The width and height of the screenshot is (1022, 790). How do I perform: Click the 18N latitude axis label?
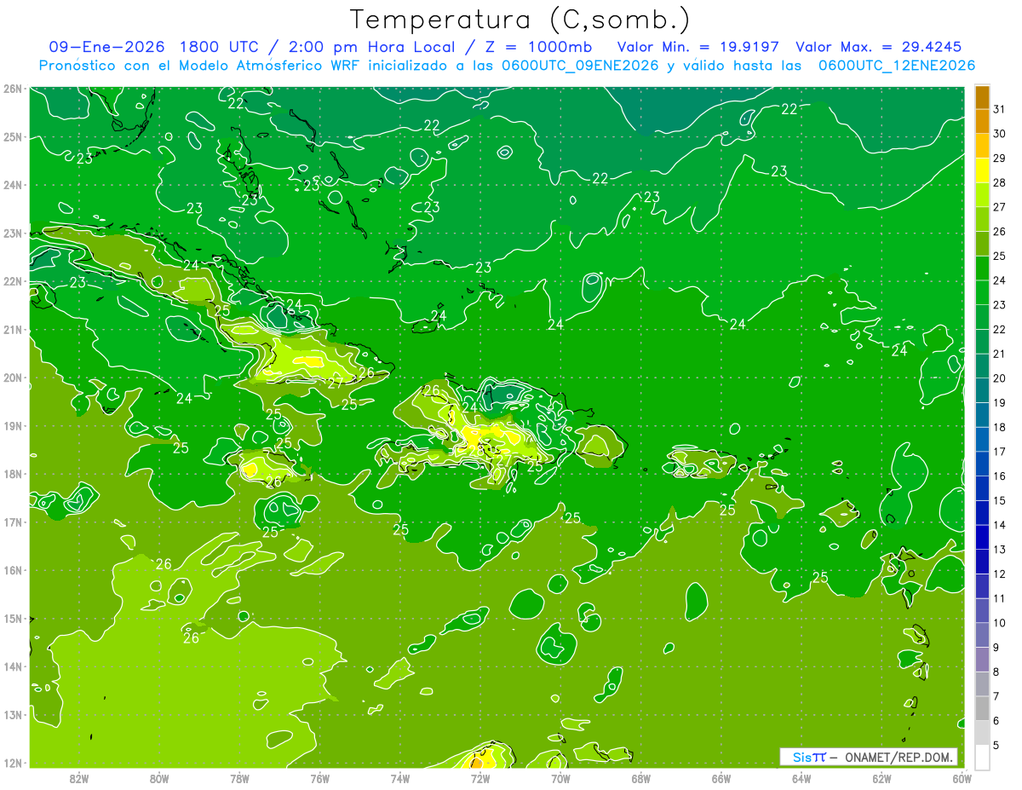(x=12, y=474)
